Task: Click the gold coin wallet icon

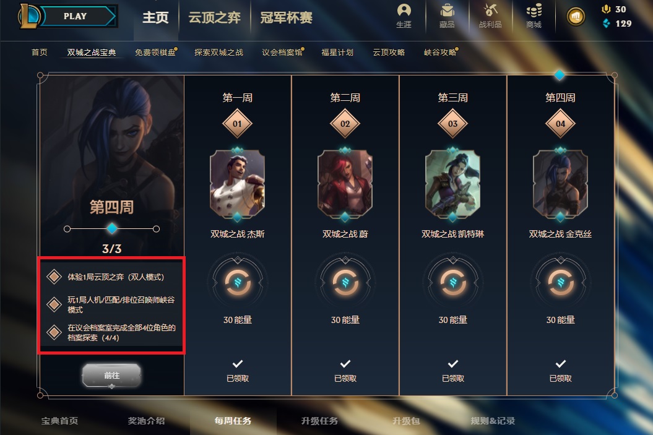Action: pyautogui.click(x=576, y=17)
